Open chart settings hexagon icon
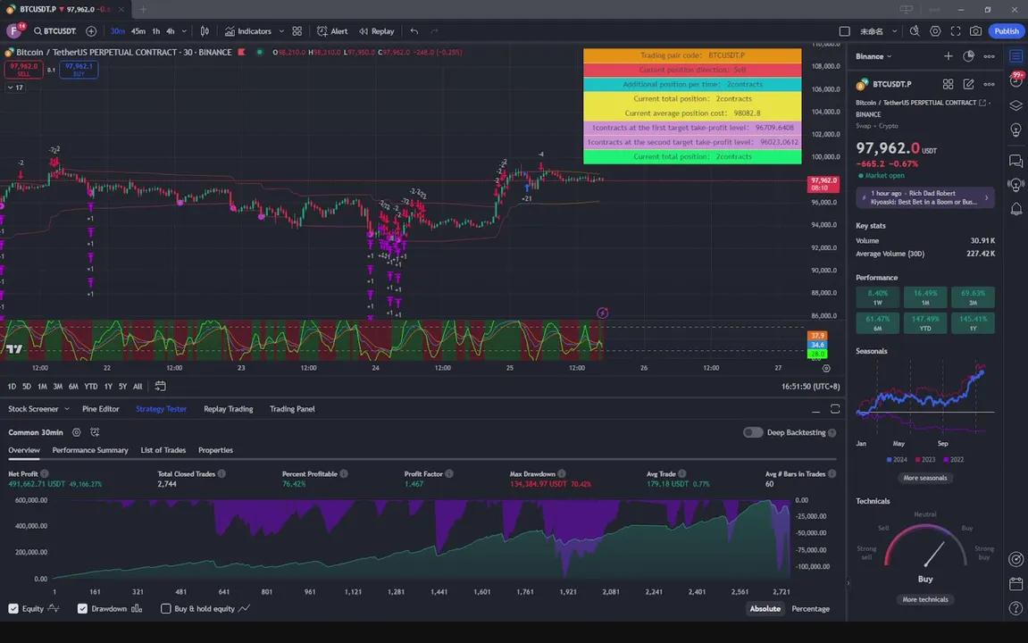This screenshot has width=1028, height=643. [x=935, y=30]
